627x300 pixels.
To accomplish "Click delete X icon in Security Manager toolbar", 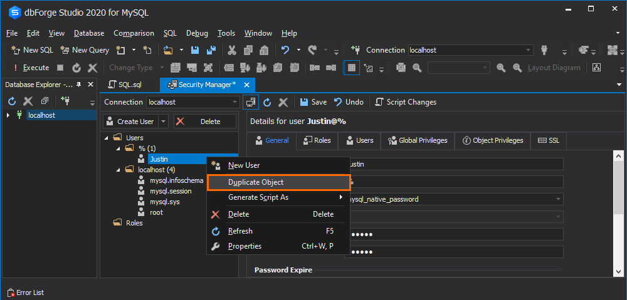I will tap(283, 102).
